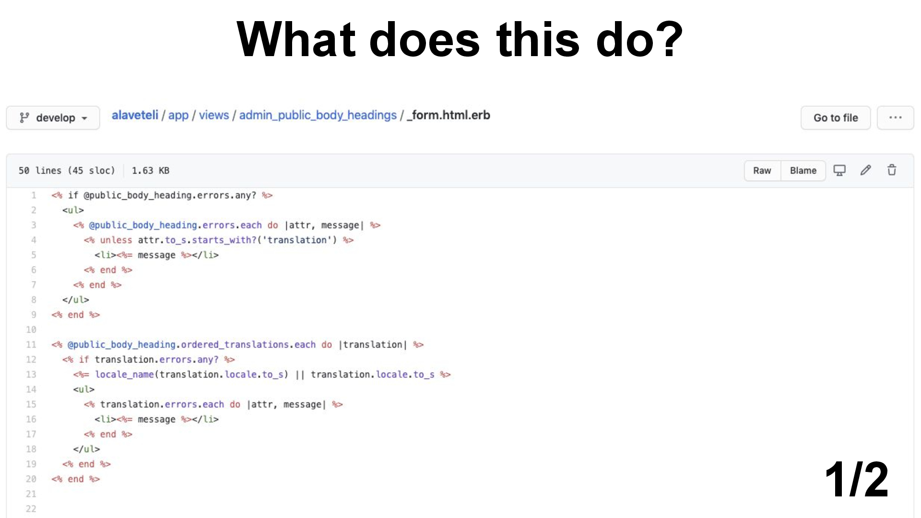Click the Go to file button
The width and height of the screenshot is (921, 518).
tap(835, 118)
